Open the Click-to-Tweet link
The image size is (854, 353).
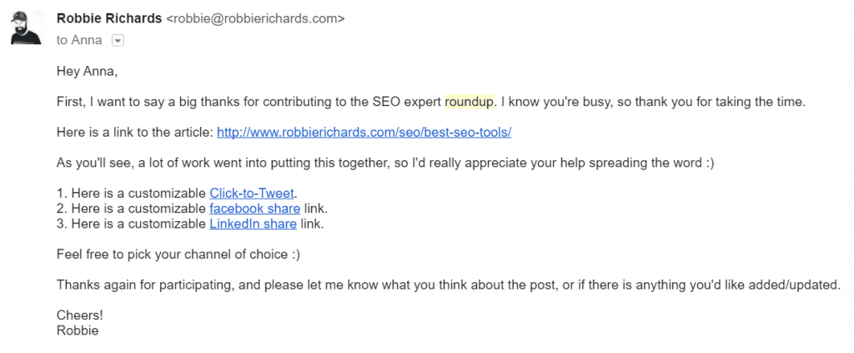(252, 194)
